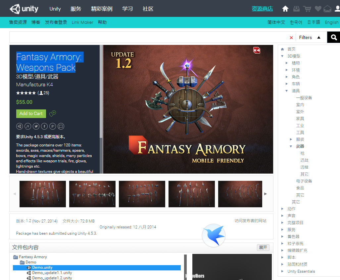Collapse the 武器 category
The height and width of the screenshot is (280, 340).
[291, 146]
